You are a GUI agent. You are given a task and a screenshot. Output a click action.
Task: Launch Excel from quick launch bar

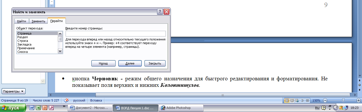tap(38, 108)
